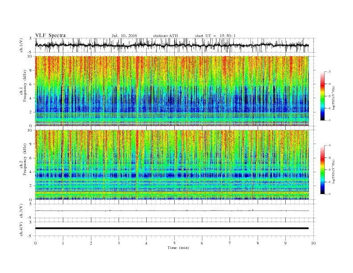Viewport: 353px width, 273px height.
Task: Click the color scale bar beside ch.2 spectrogram
Action: 323,170
